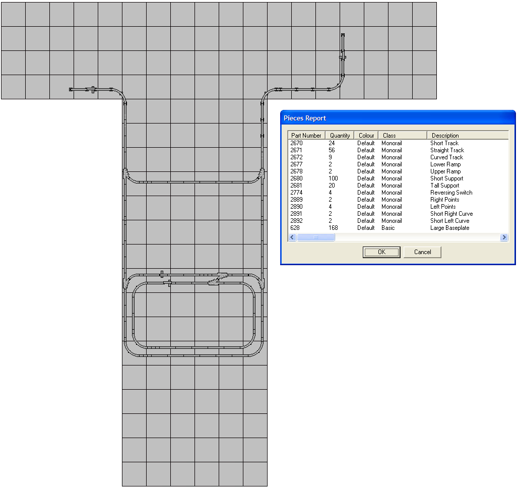Screen dimensions: 520x489
Task: Sort by the Quantity column header
Action: (340, 135)
